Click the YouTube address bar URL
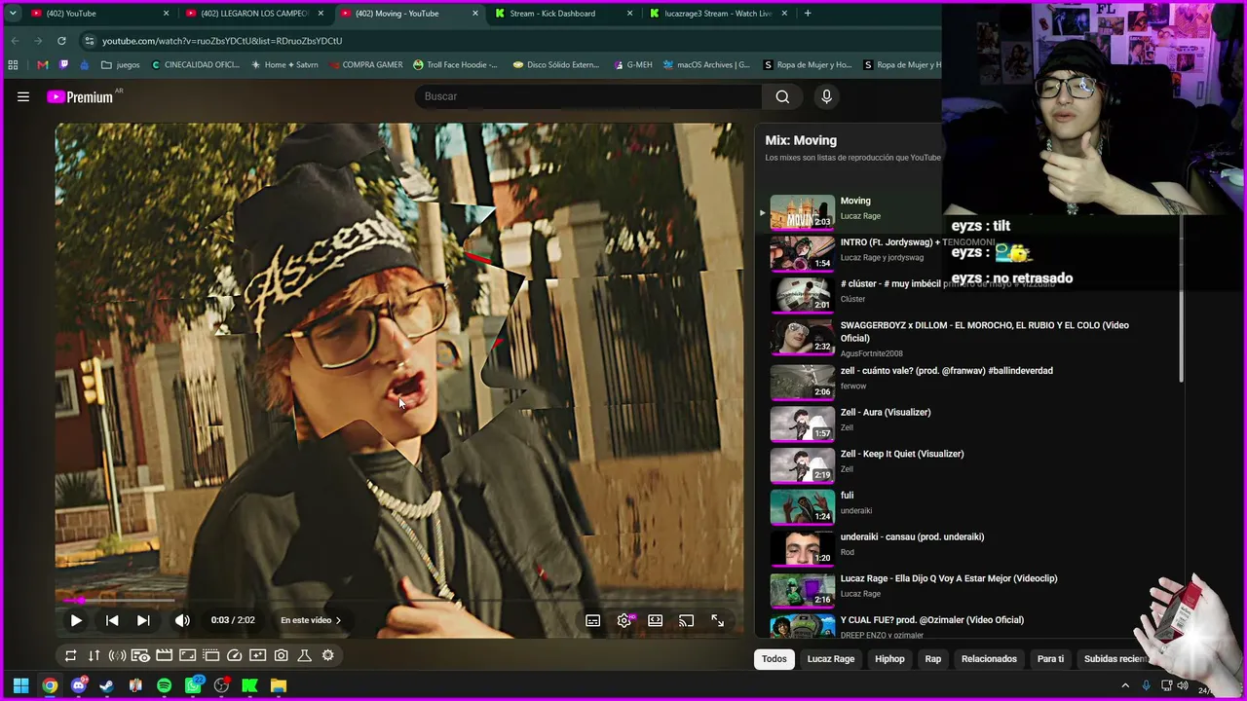The image size is (1247, 701). [x=222, y=41]
